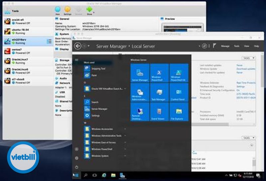Viewport: 266px width, 181px height.
Task: Click the taskbar search icon
Action: click(86, 175)
